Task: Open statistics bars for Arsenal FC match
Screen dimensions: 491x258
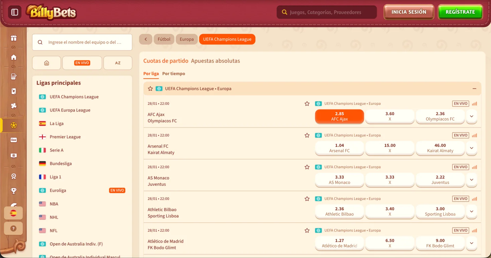Action: tap(474, 136)
